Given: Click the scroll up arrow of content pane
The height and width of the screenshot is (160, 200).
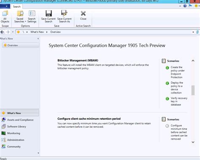Looking at the screenshot, I should click(x=193, y=61).
